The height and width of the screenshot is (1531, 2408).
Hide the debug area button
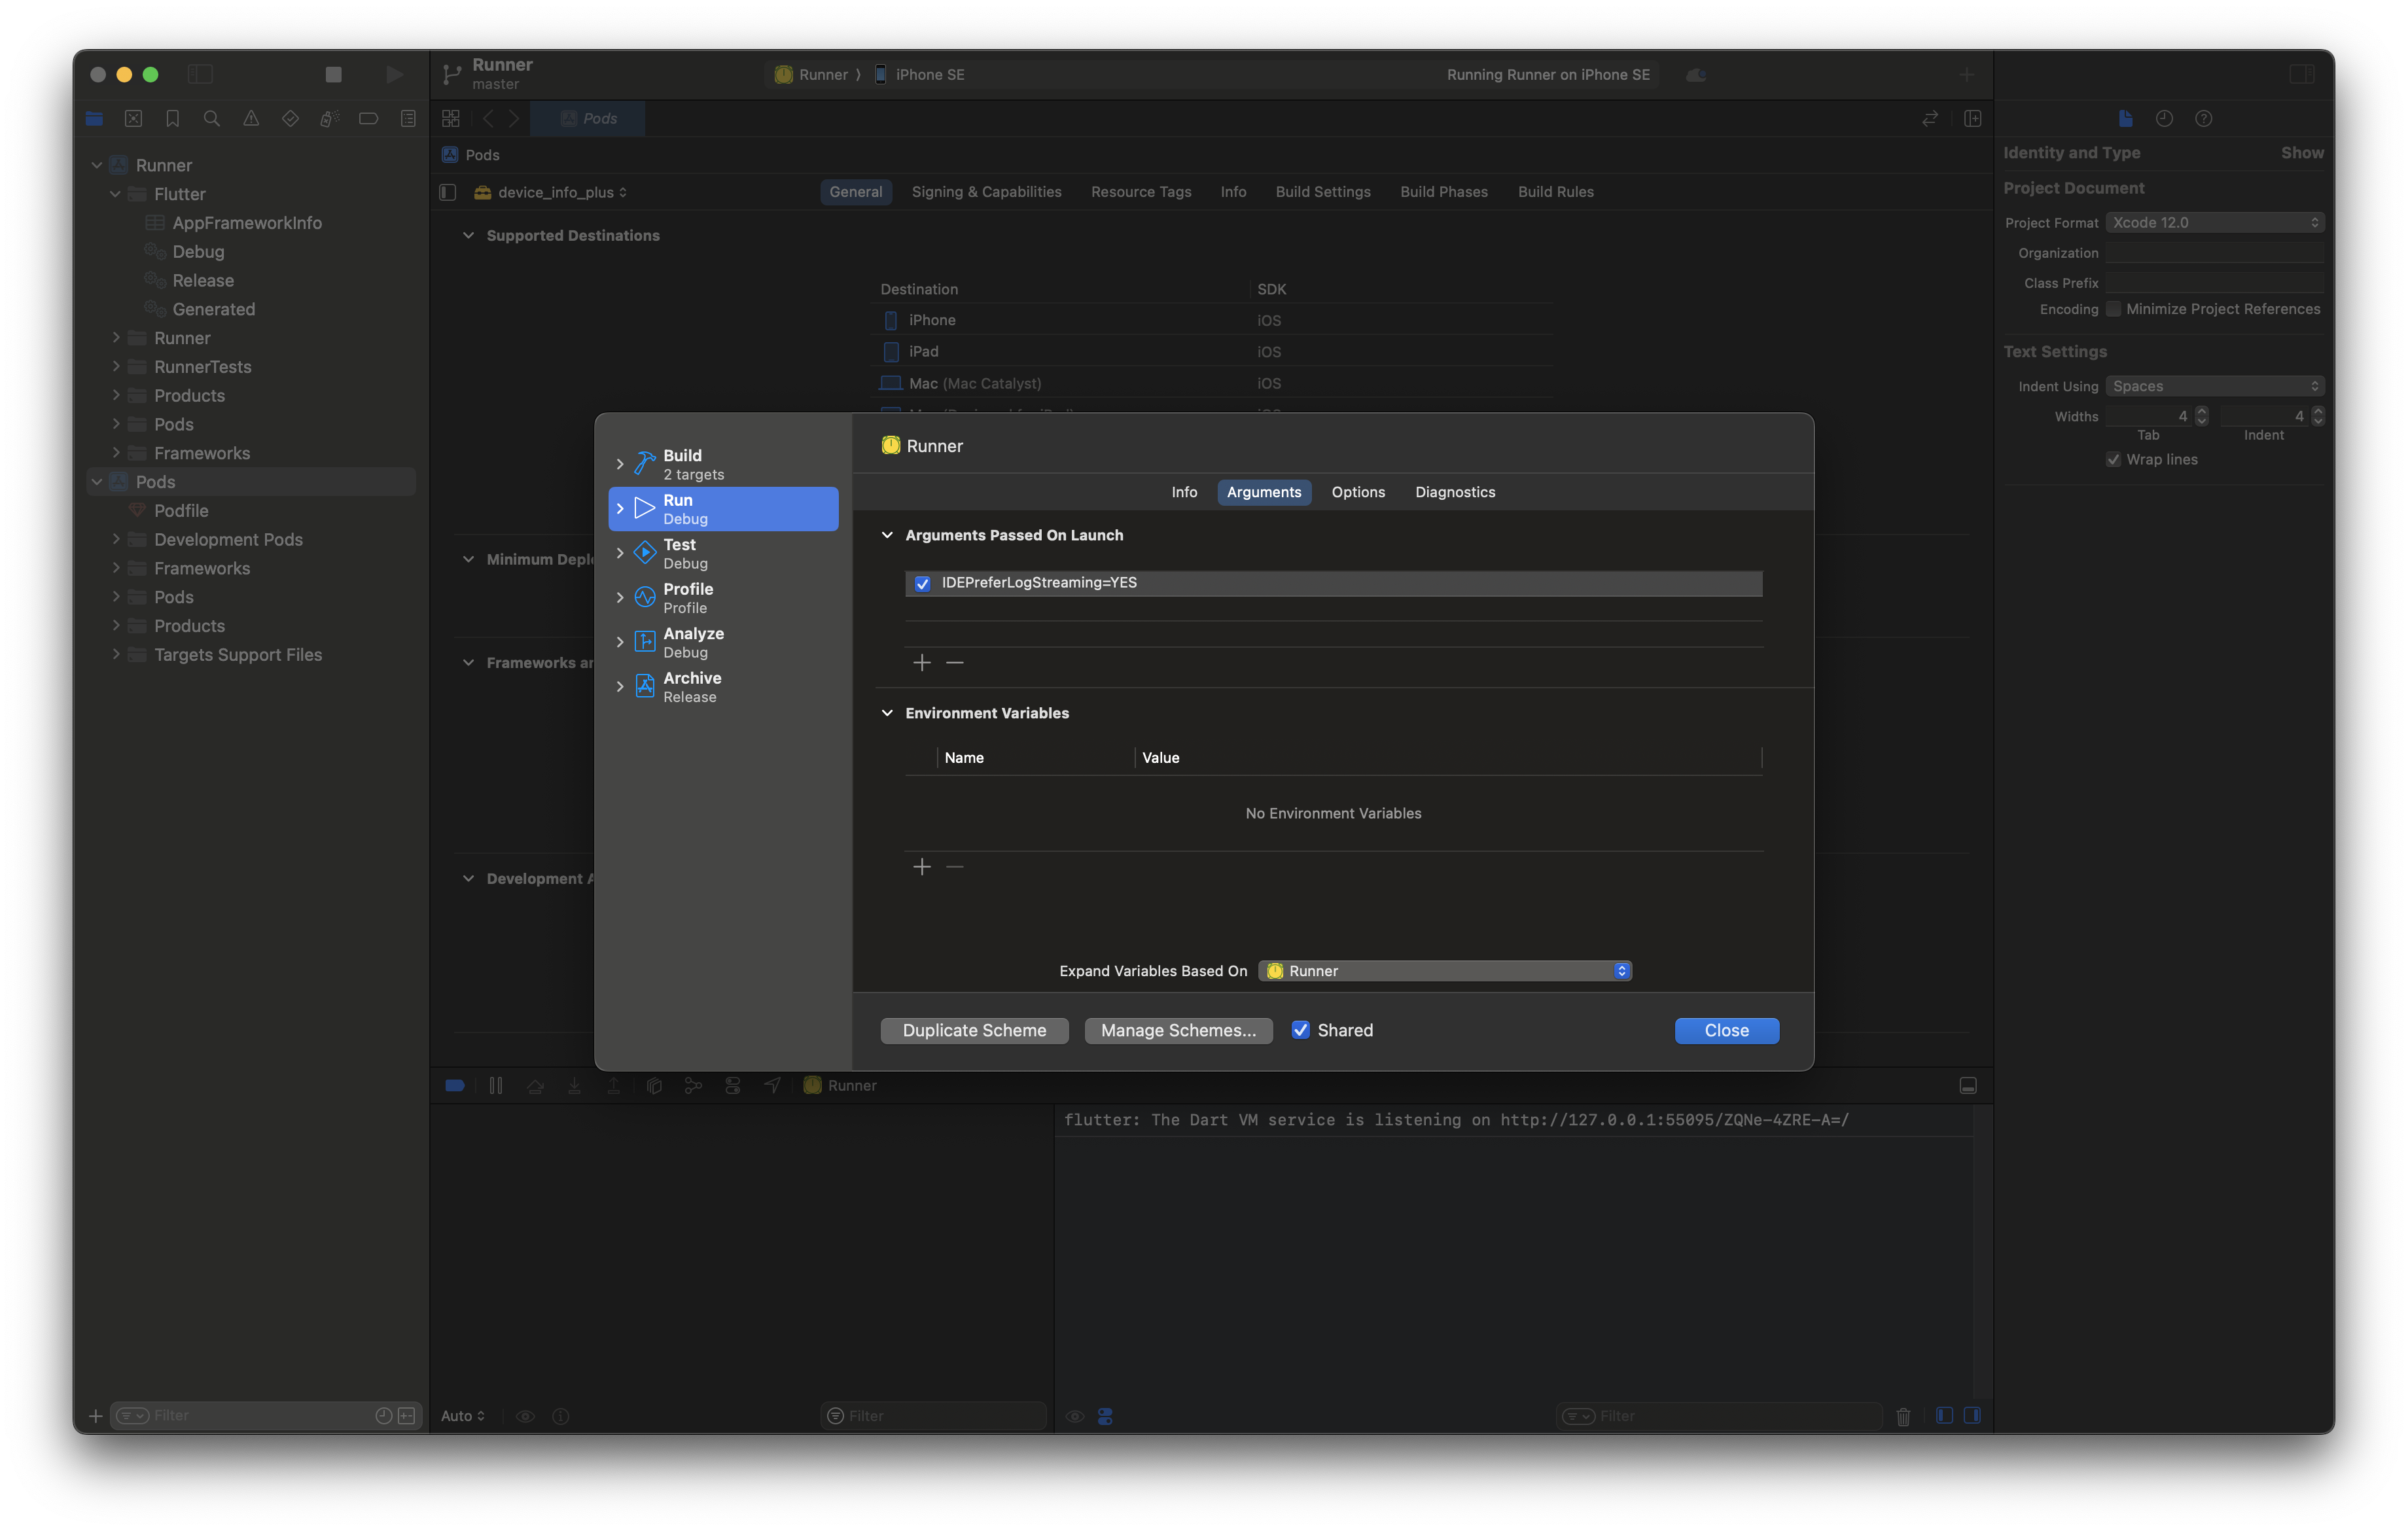pyautogui.click(x=1968, y=1085)
